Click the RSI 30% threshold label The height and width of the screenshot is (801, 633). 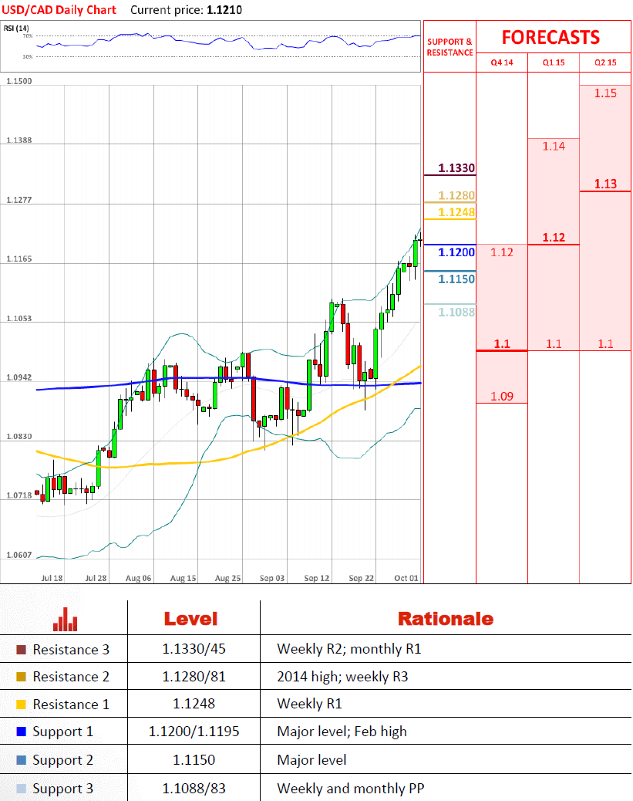click(28, 56)
